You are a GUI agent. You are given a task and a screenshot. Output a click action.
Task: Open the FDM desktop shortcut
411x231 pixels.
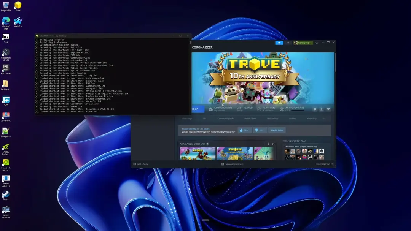[6, 101]
